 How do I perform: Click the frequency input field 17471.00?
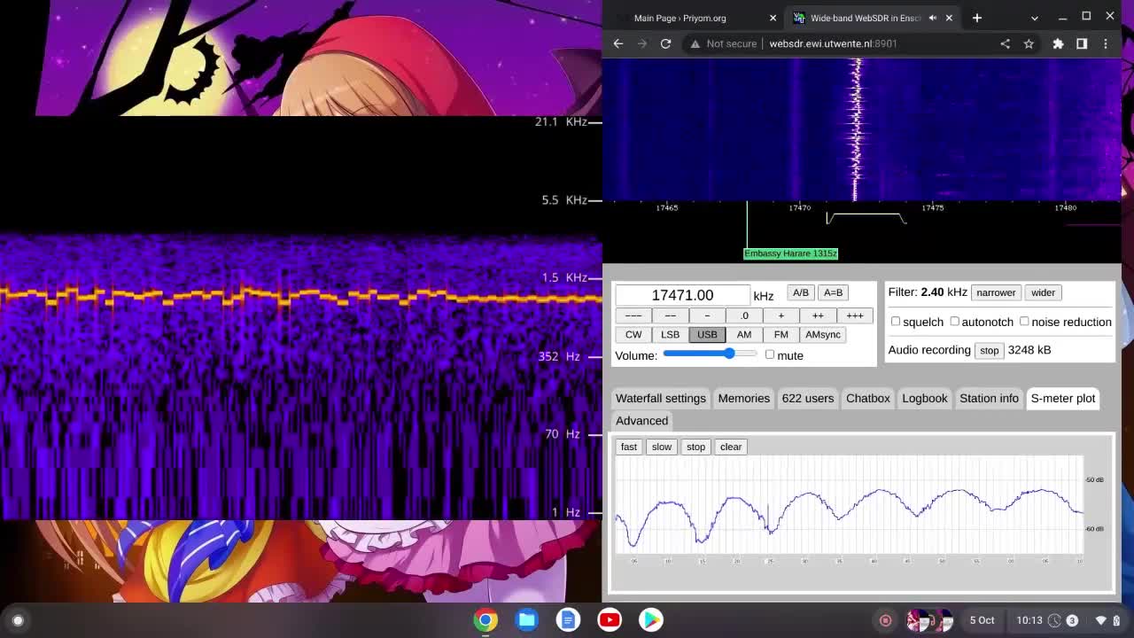(x=682, y=295)
